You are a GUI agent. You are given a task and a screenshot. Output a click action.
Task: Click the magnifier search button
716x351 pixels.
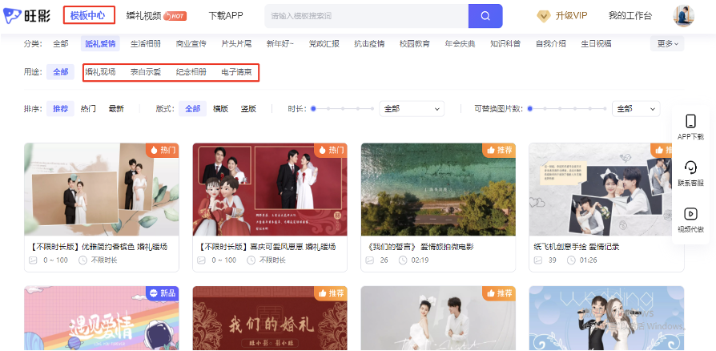coord(485,16)
